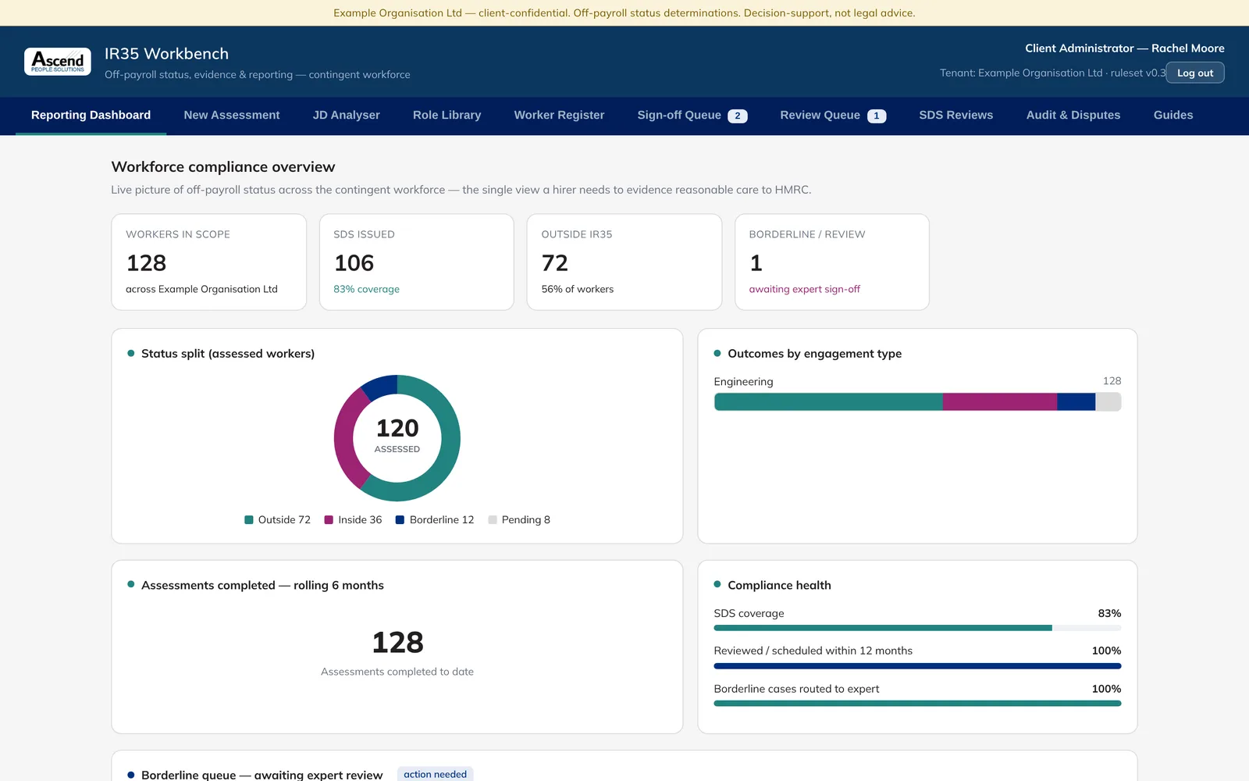Navigate to the SDS Reviews tab

point(956,115)
